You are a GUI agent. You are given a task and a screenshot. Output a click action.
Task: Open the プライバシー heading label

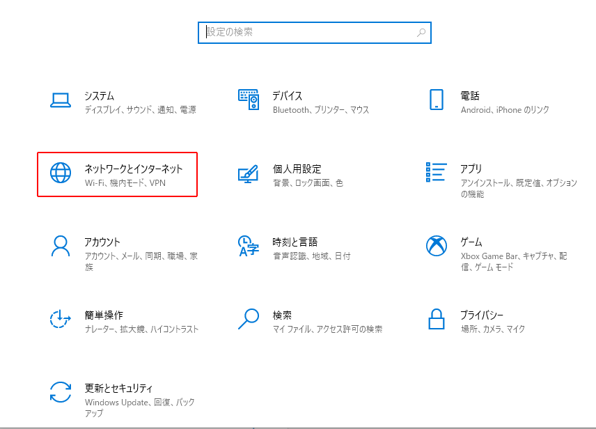pyautogui.click(x=482, y=315)
